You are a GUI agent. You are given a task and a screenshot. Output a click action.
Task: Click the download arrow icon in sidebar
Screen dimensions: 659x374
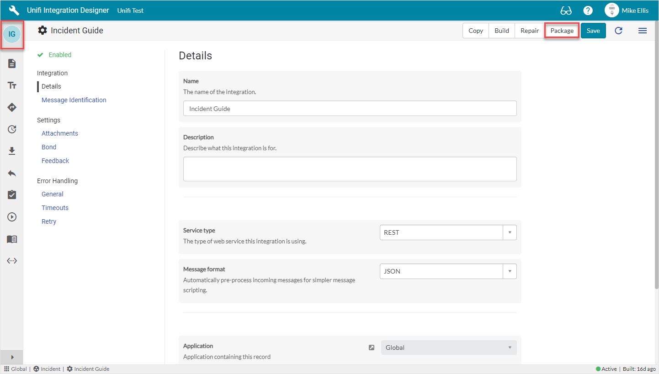pos(12,151)
